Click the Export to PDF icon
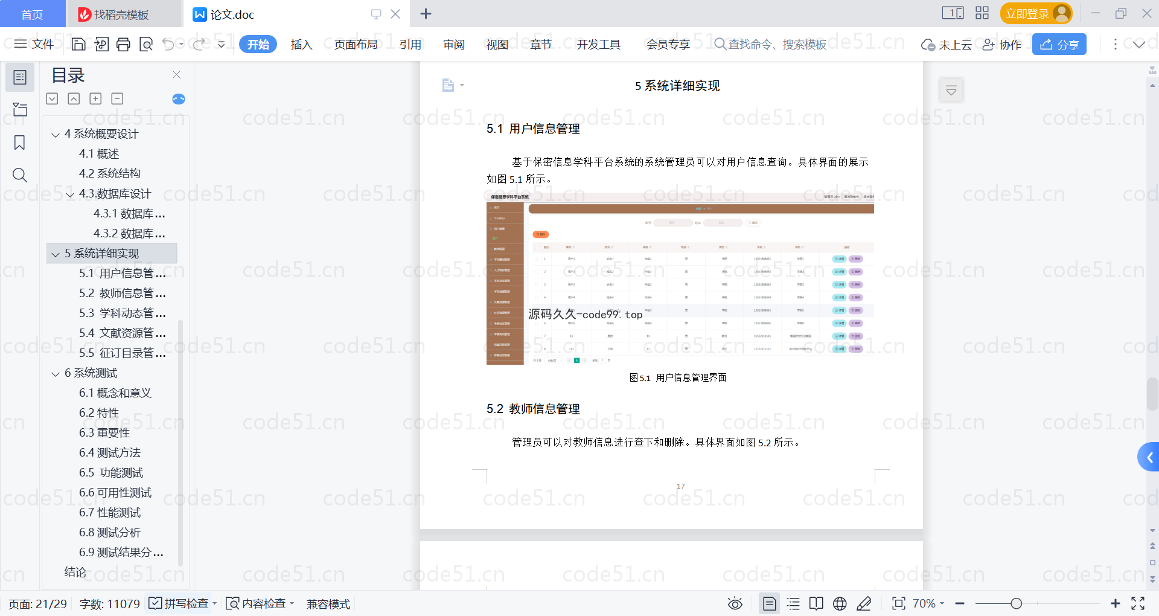 (x=101, y=44)
